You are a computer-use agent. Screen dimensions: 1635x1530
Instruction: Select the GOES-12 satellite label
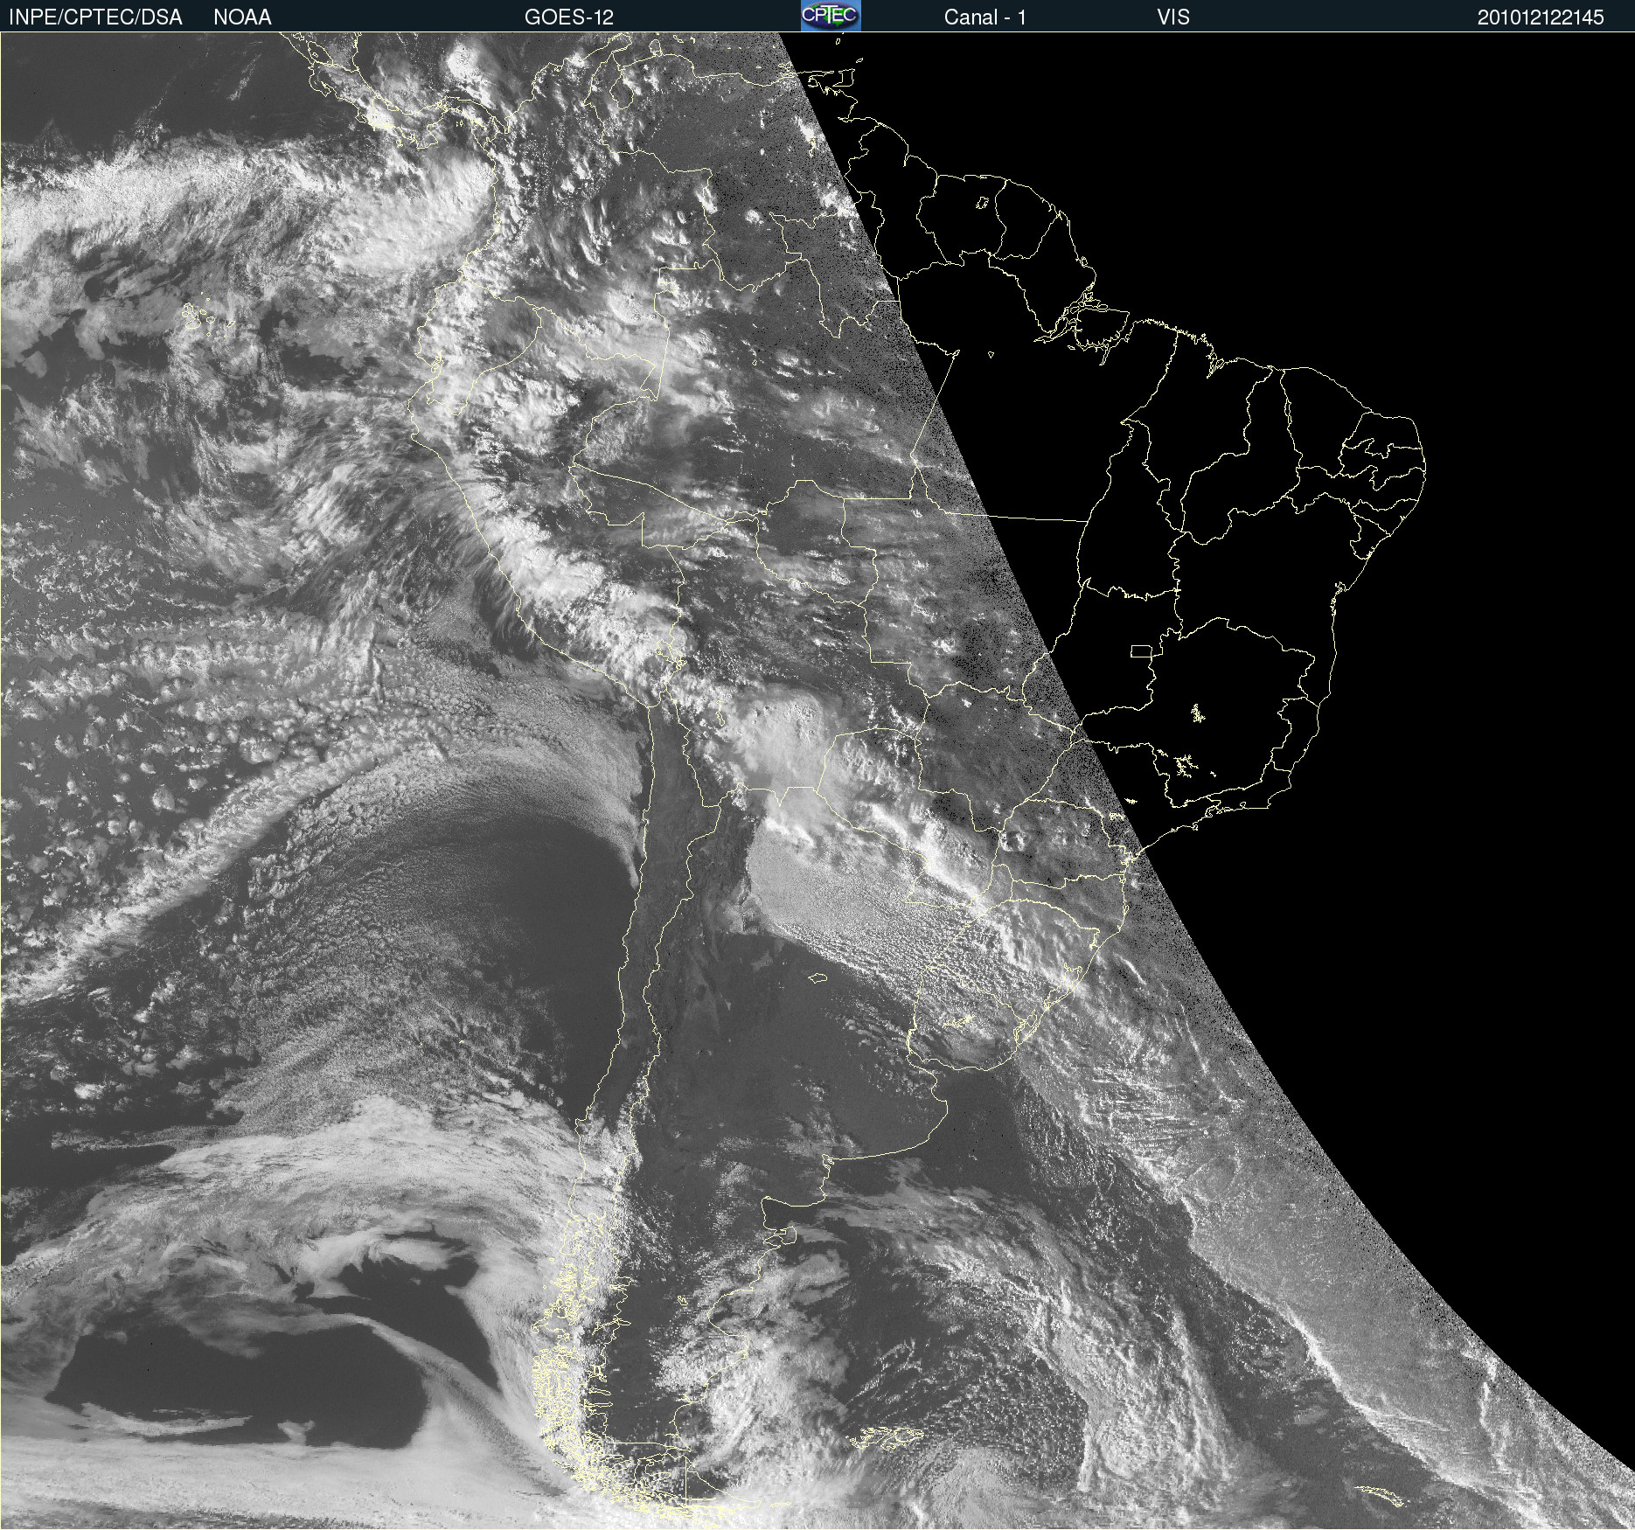point(569,17)
